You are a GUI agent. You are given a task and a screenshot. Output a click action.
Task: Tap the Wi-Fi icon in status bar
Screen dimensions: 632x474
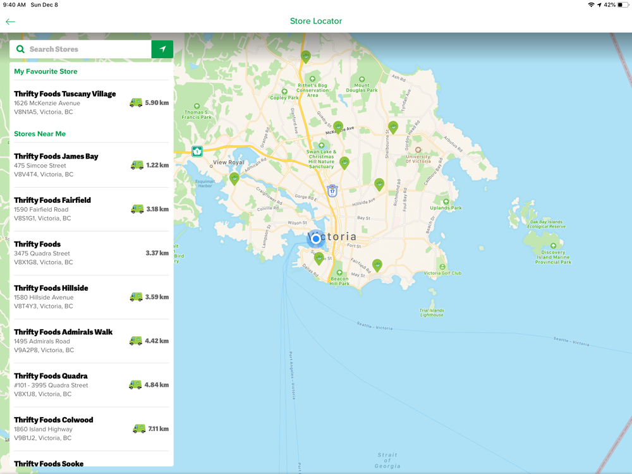(591, 5)
